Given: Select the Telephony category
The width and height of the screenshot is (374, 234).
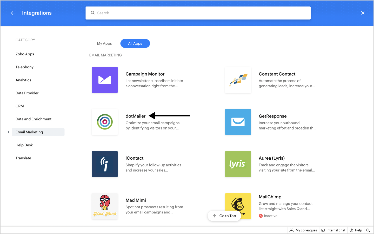Looking at the screenshot, I should [x=24, y=67].
